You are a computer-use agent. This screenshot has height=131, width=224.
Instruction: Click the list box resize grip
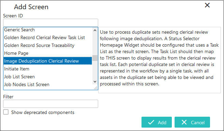pos(95,88)
